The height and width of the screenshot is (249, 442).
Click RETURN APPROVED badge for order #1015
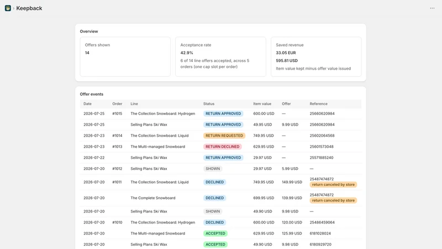tap(223, 113)
